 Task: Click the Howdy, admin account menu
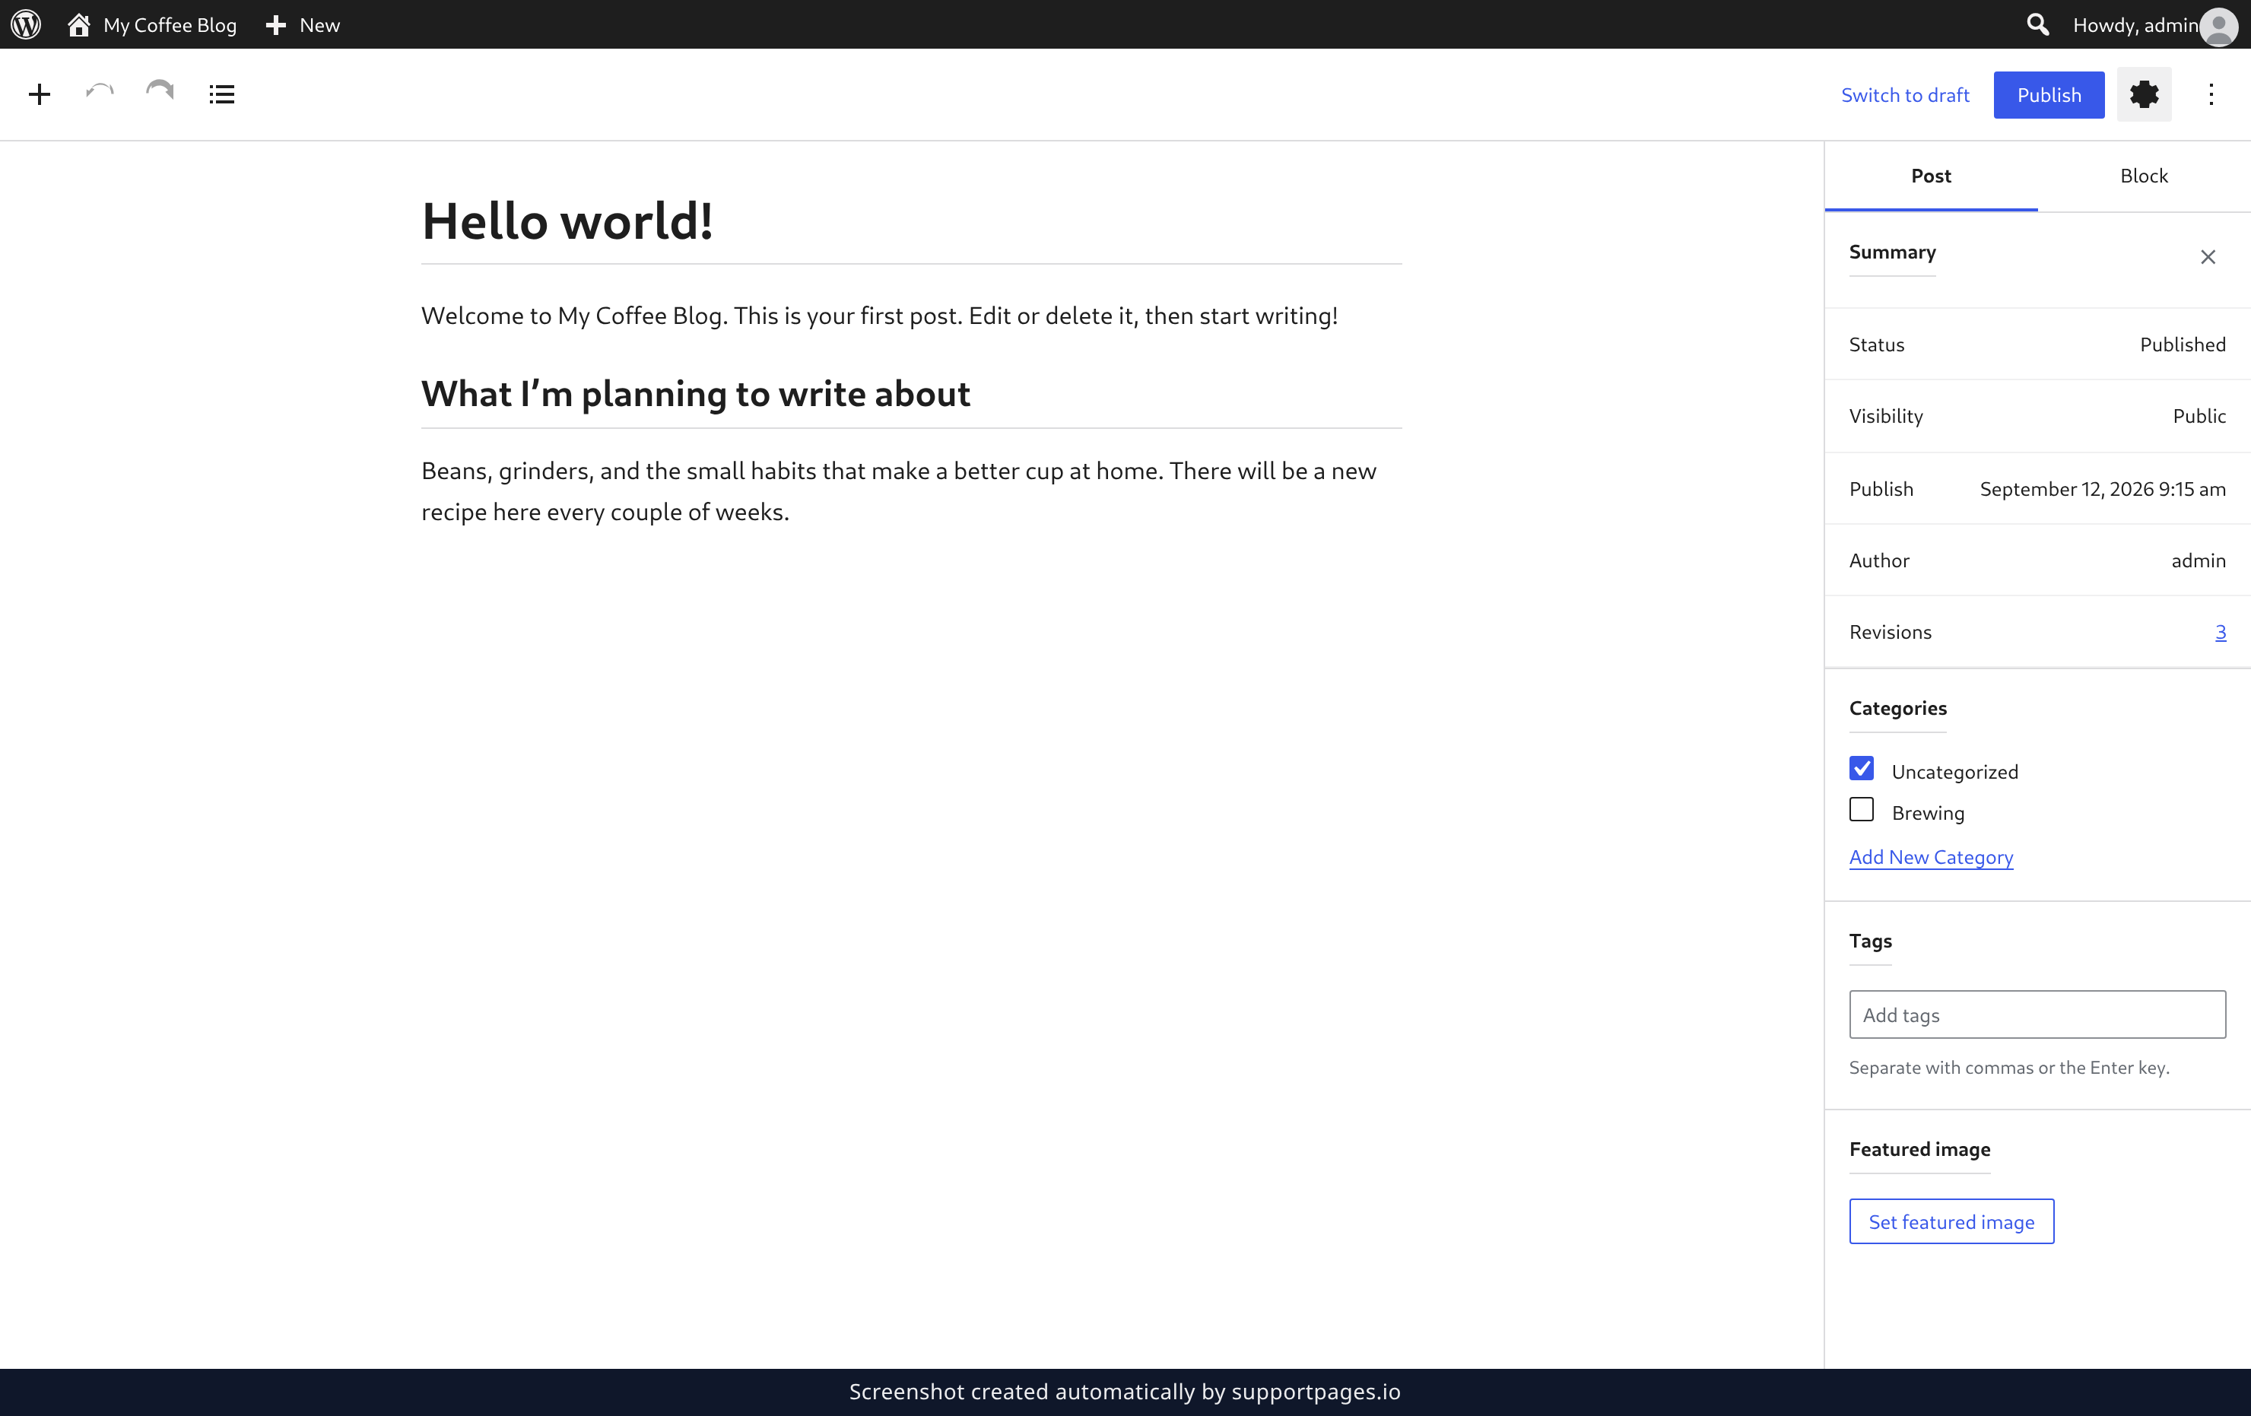click(2135, 25)
